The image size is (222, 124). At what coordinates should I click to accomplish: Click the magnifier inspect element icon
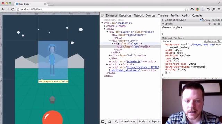pyautogui.click(x=116, y=122)
